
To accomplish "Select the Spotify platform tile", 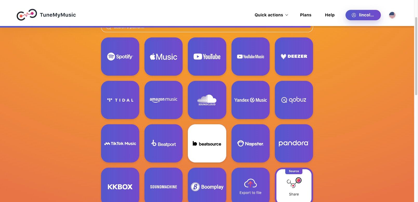I will pyautogui.click(x=120, y=56).
